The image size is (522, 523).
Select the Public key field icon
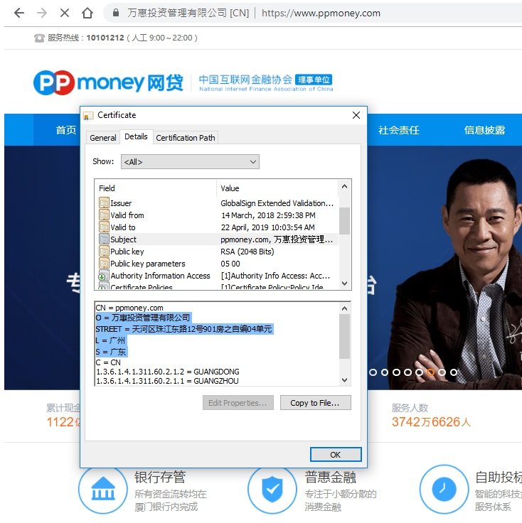point(104,251)
